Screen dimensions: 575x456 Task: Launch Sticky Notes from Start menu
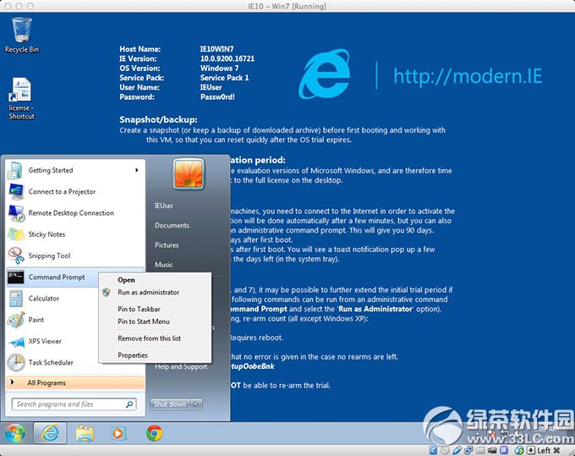(75, 234)
